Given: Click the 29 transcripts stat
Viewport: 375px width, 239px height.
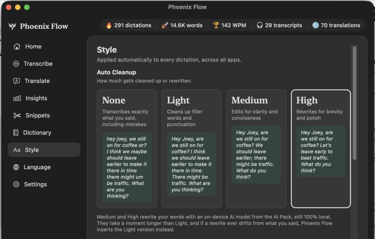Looking at the screenshot, I should click(279, 25).
